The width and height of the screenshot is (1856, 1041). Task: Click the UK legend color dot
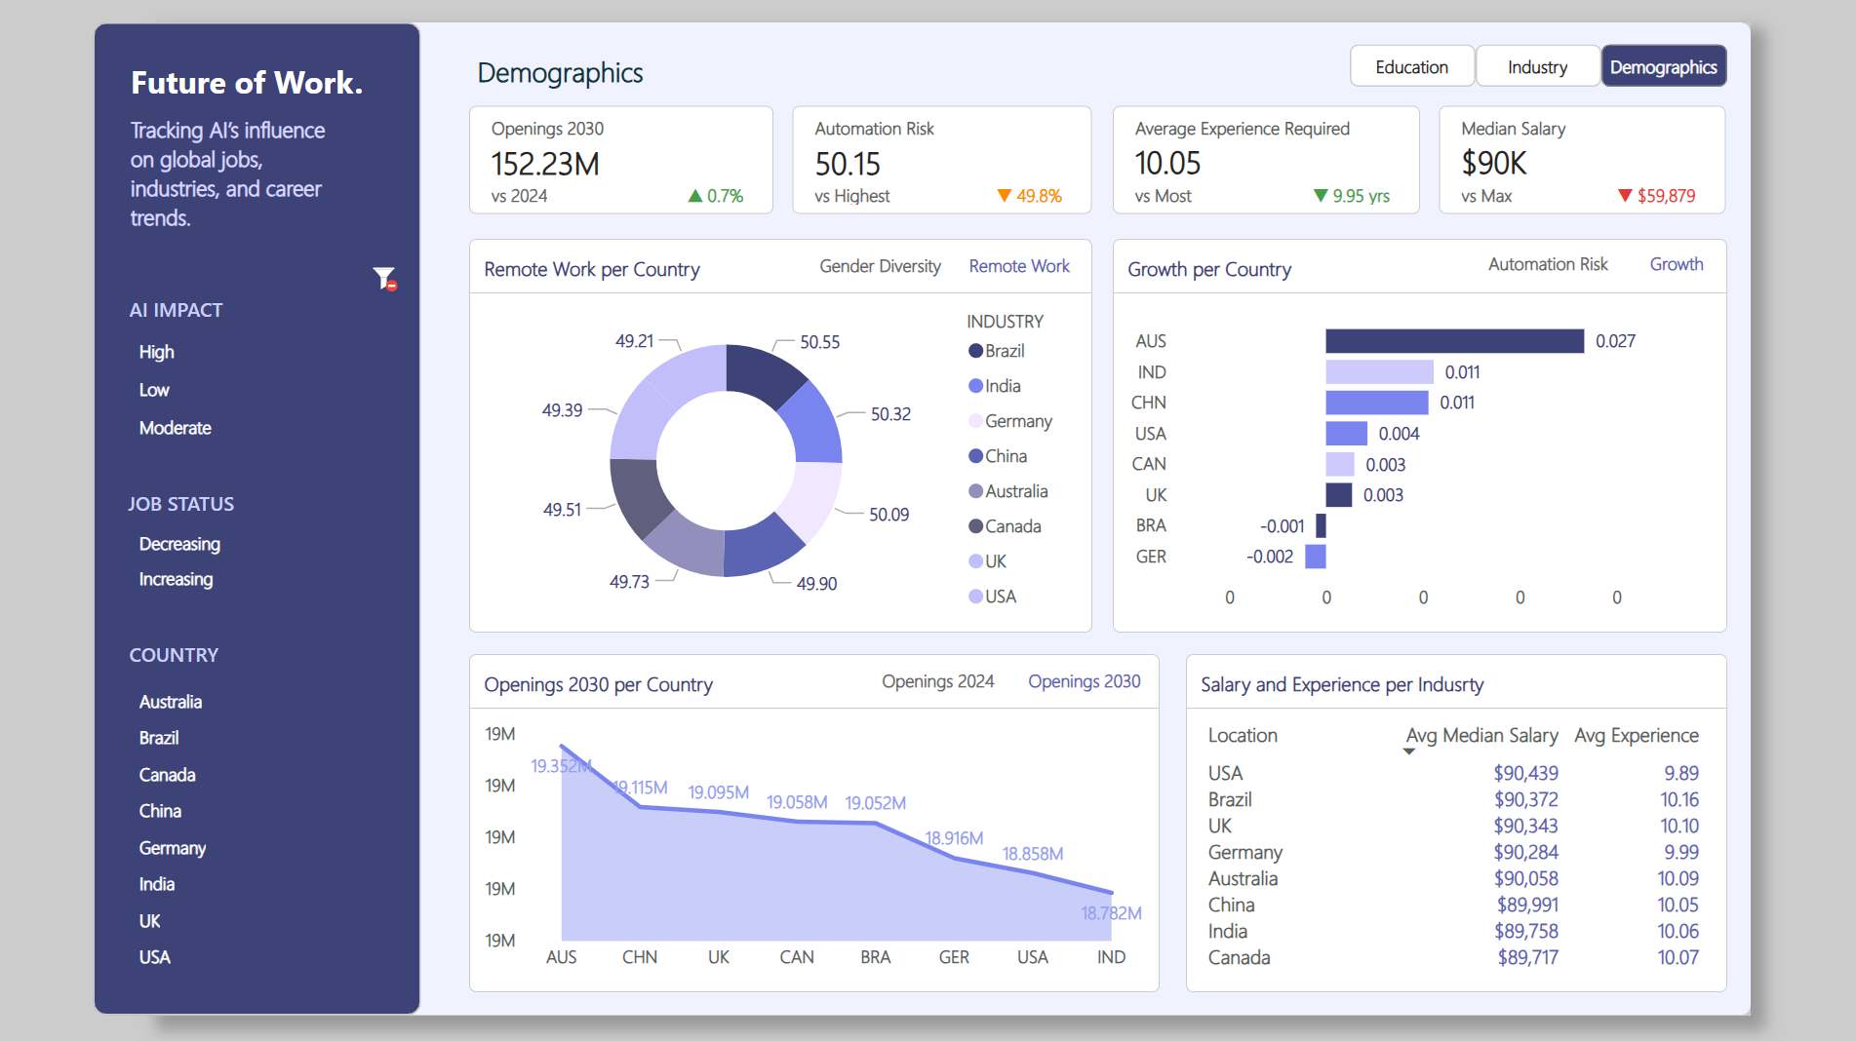[x=975, y=561]
